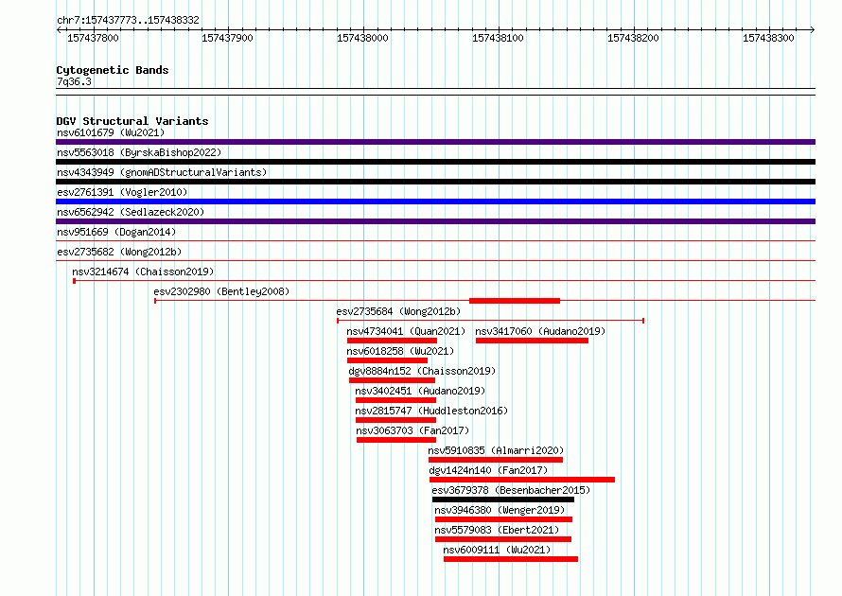Open nsv4734041 (Quan2021) label
Image resolution: width=842 pixels, height=596 pixels.
406,331
